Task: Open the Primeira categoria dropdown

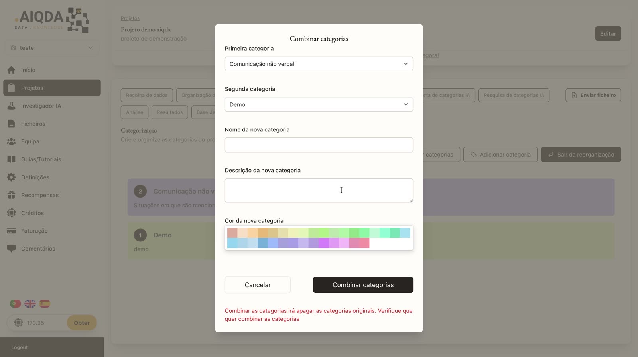Action: [319, 64]
